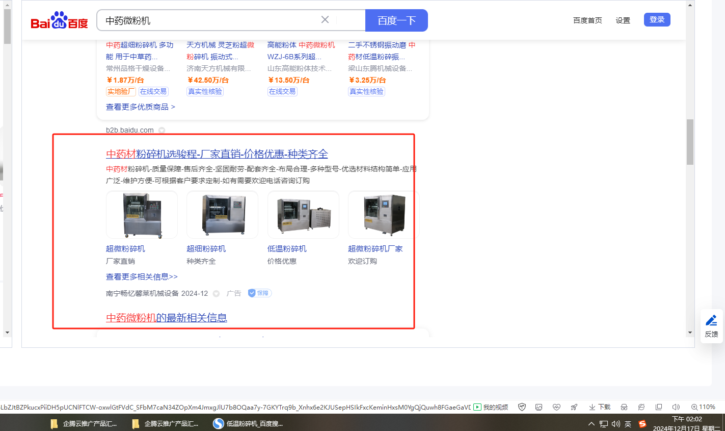This screenshot has height=431, width=725.
Task: Toggle the browser mute speaker icon
Action: click(676, 407)
